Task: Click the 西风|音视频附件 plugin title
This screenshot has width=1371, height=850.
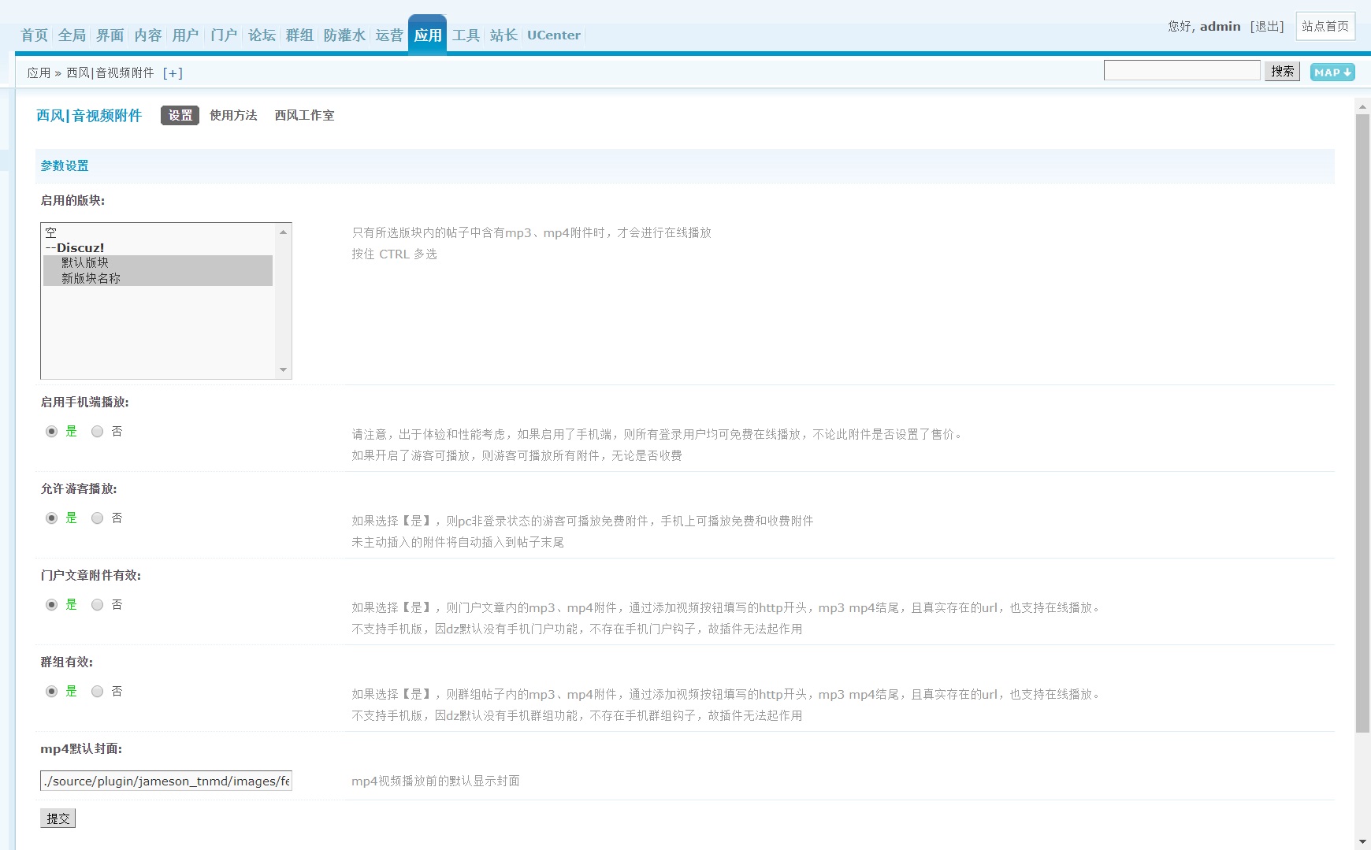Action: point(89,116)
